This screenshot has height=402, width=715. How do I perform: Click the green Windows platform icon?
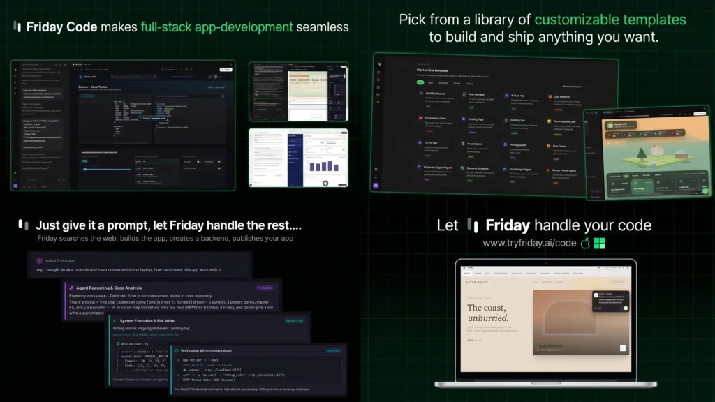(599, 244)
